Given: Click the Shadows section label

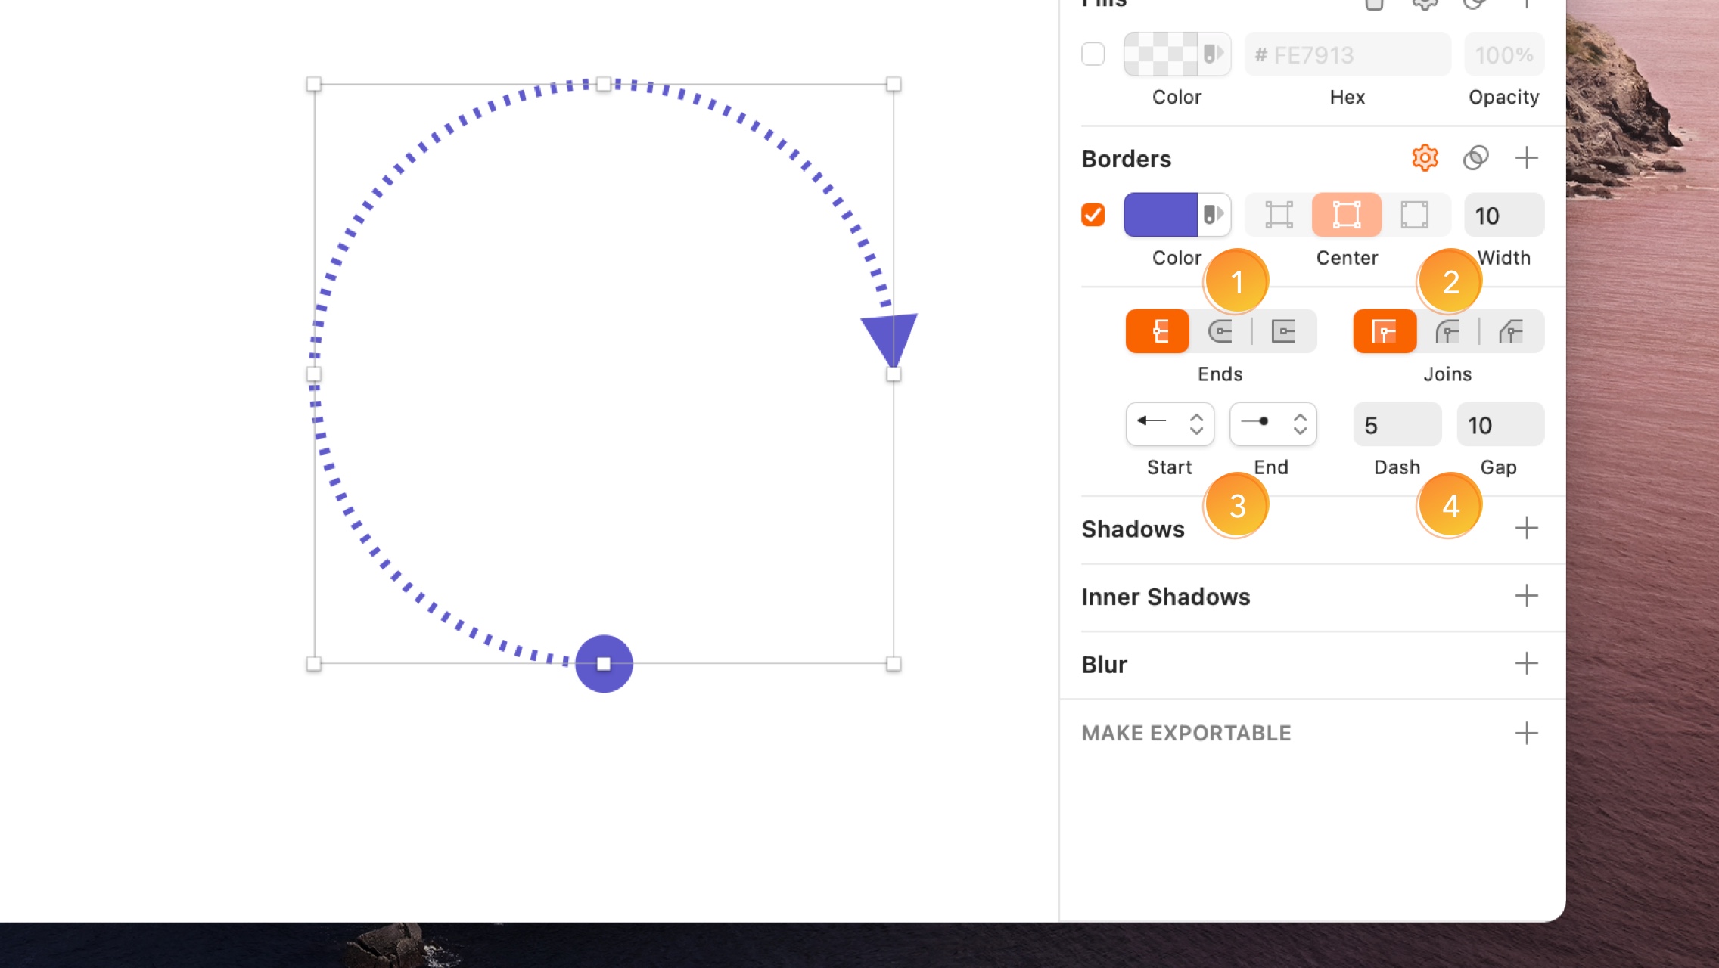Looking at the screenshot, I should click(x=1132, y=529).
